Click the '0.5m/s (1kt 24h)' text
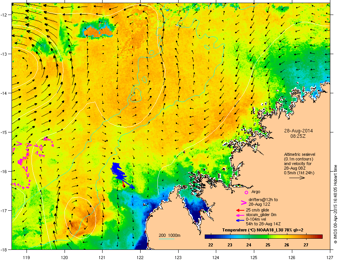Image resolution: width=338 pixels, height=261 pixels. coord(299,173)
